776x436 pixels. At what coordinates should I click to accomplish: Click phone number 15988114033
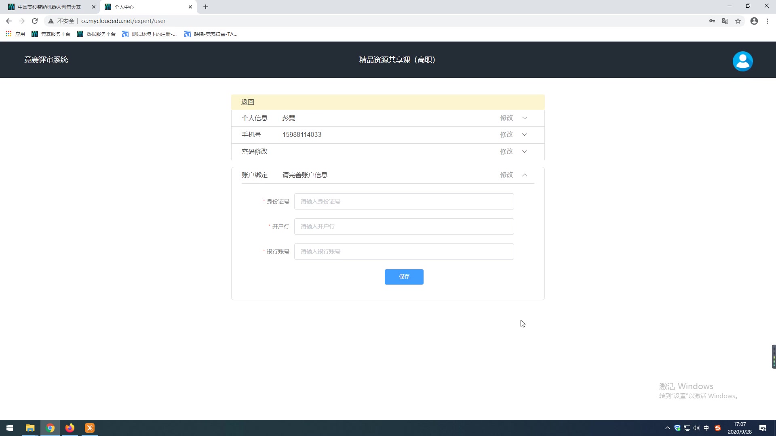point(302,135)
